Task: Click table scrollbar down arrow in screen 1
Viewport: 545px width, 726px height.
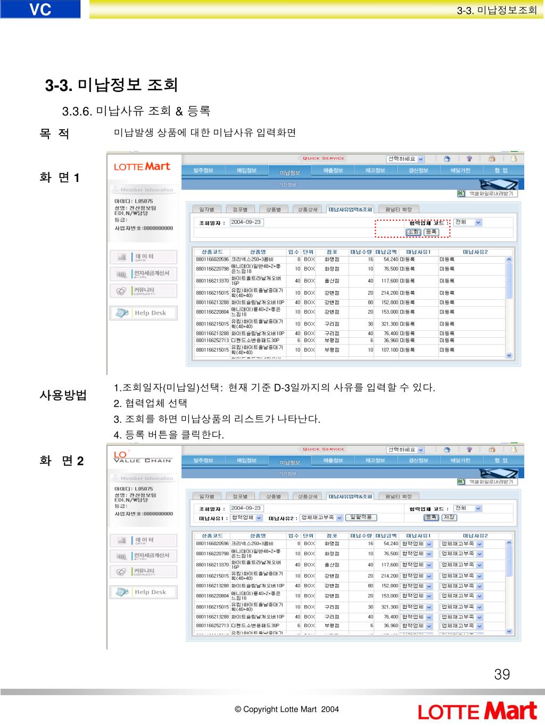Action: 509,355
